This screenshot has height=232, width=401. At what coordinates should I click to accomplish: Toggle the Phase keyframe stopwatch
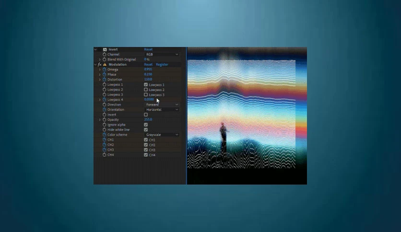tap(105, 74)
